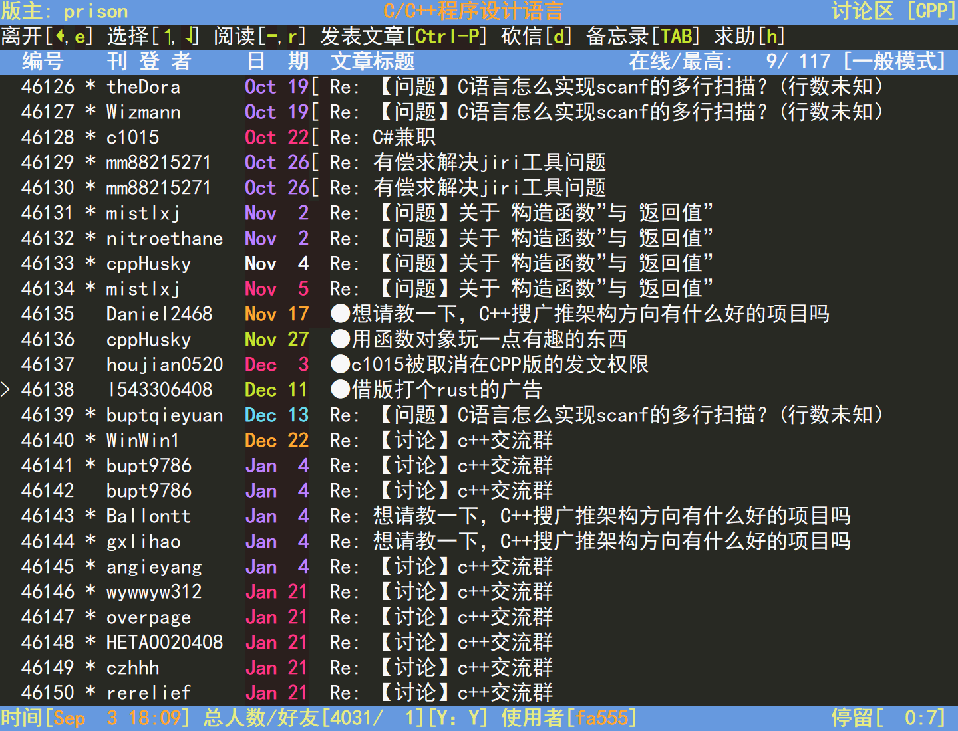Click the board title C/C++程序设计语言
This screenshot has width=958, height=731.
point(474,11)
